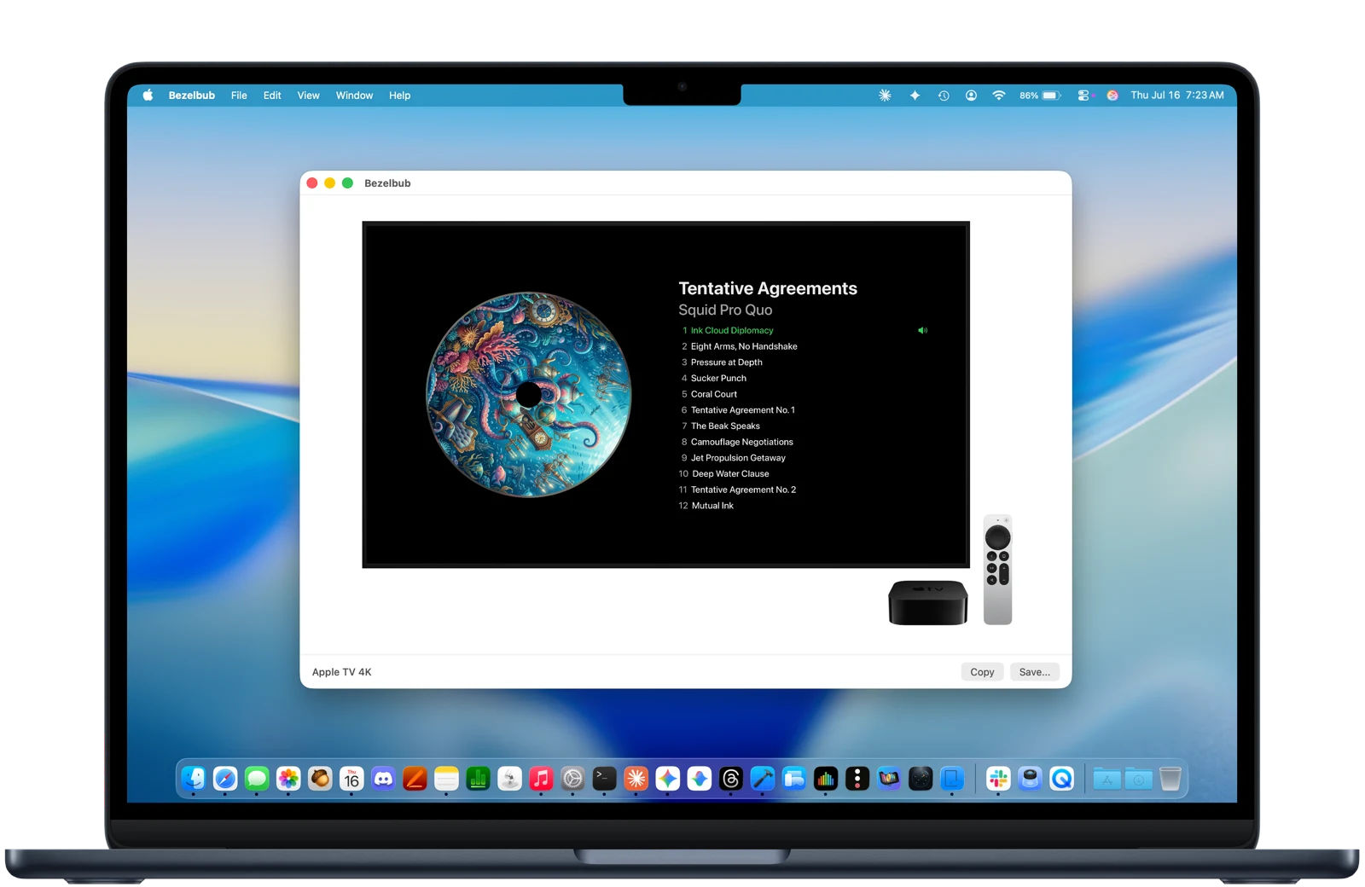Click the "Tentative Agreement No. 1" track
This screenshot has width=1365, height=887.
tap(742, 410)
